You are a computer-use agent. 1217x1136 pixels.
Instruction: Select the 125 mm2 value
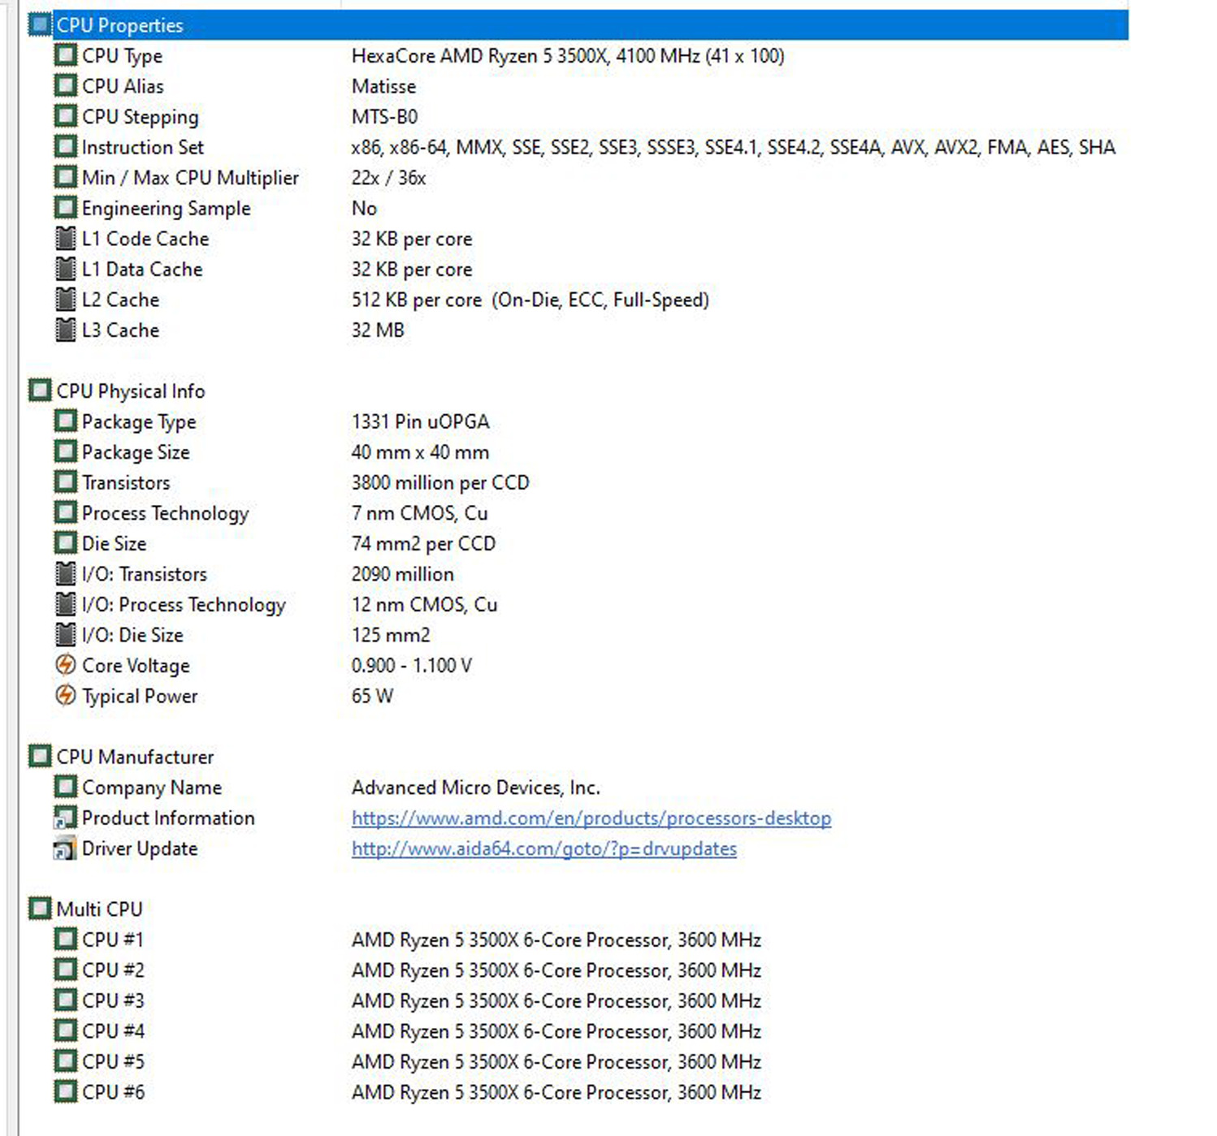pyautogui.click(x=391, y=635)
